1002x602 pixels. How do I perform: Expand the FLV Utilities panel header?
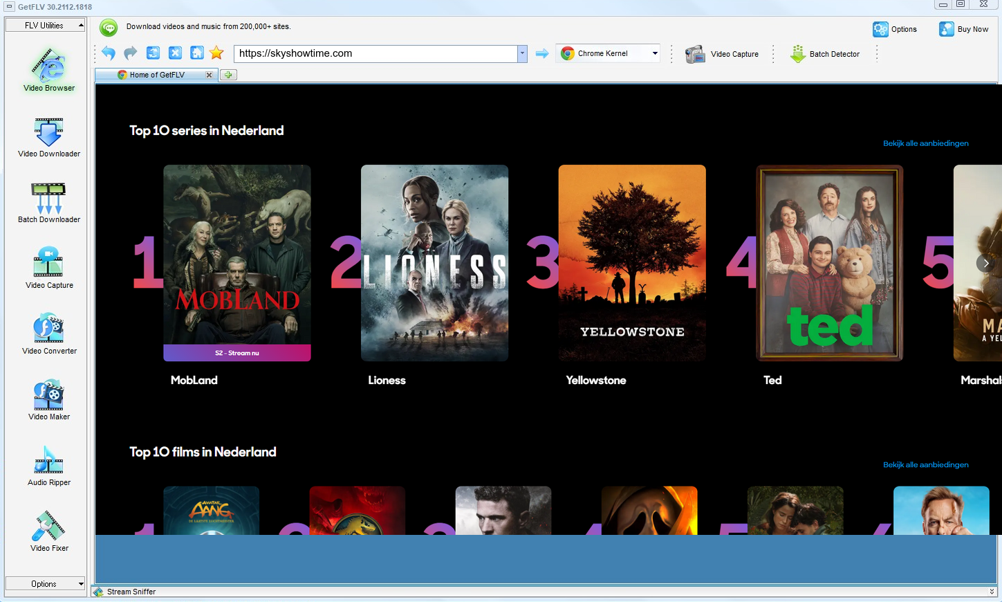pos(45,26)
